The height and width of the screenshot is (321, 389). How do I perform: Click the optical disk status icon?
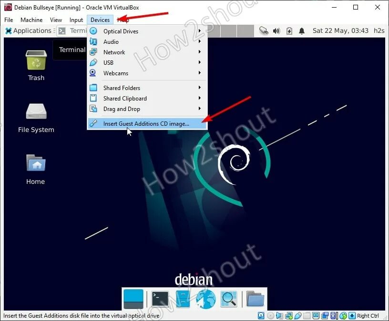270,316
